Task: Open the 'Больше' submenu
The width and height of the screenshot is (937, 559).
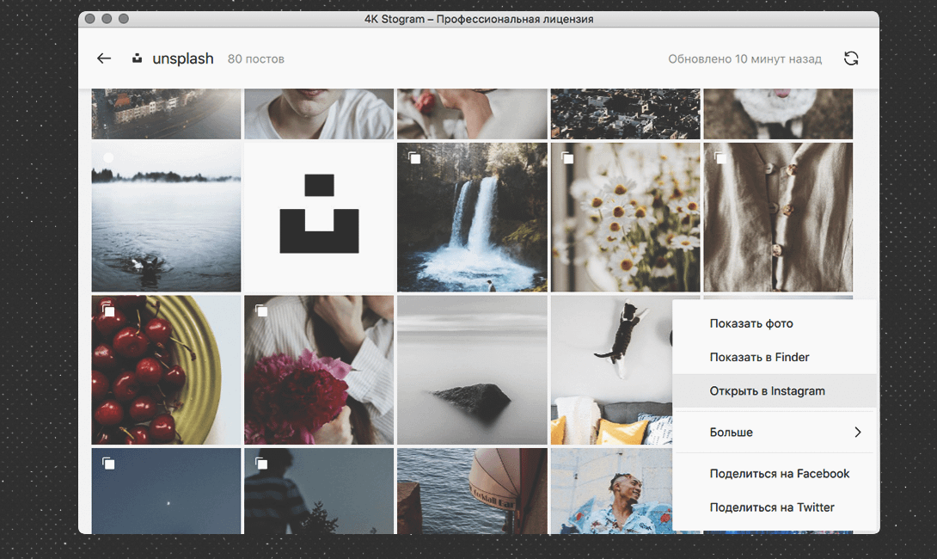Action: click(775, 433)
